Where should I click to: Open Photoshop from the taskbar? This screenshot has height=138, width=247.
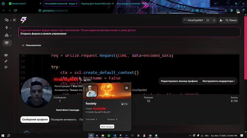[x=127, y=136]
